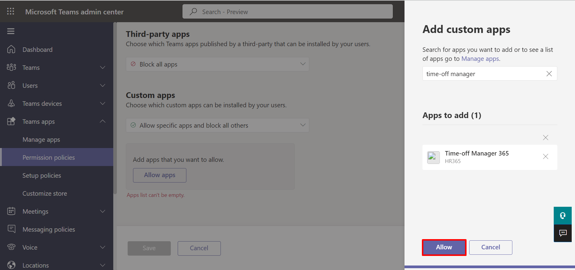Click the Microsoft Teams admin center title
575x270 pixels.
[74, 12]
